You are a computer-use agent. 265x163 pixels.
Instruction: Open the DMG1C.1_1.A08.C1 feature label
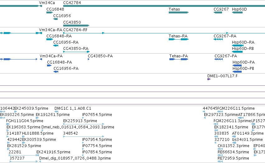(x=73, y=108)
